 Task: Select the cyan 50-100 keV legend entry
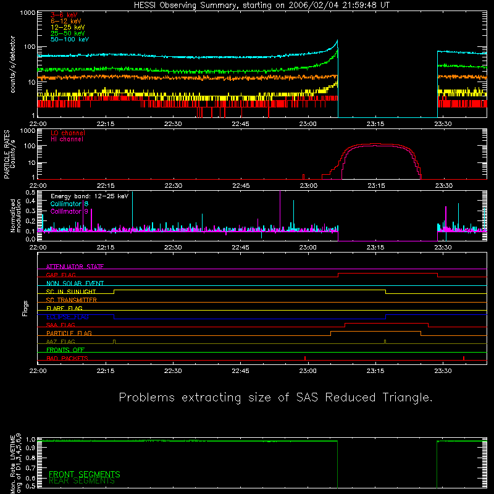(69, 40)
